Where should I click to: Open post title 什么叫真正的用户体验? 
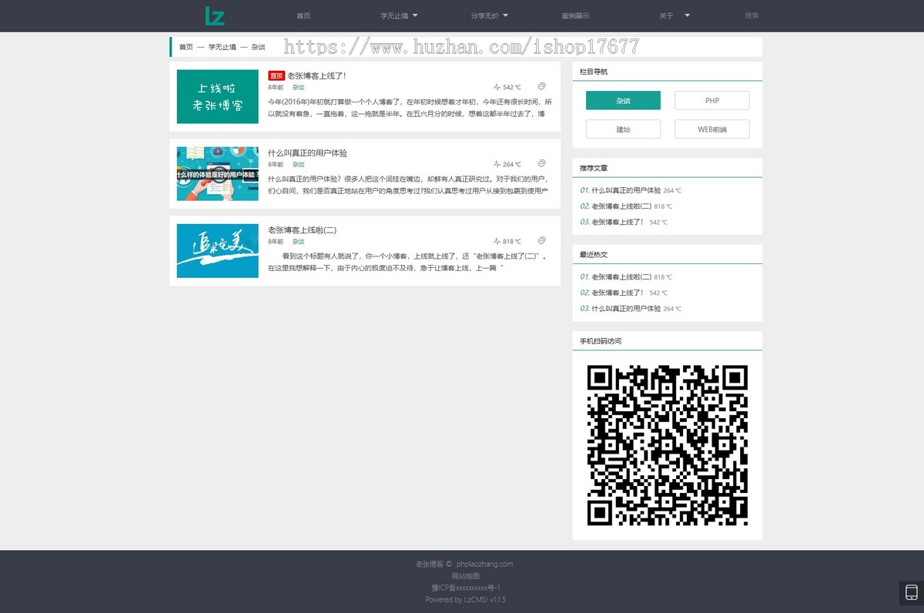[x=307, y=152]
